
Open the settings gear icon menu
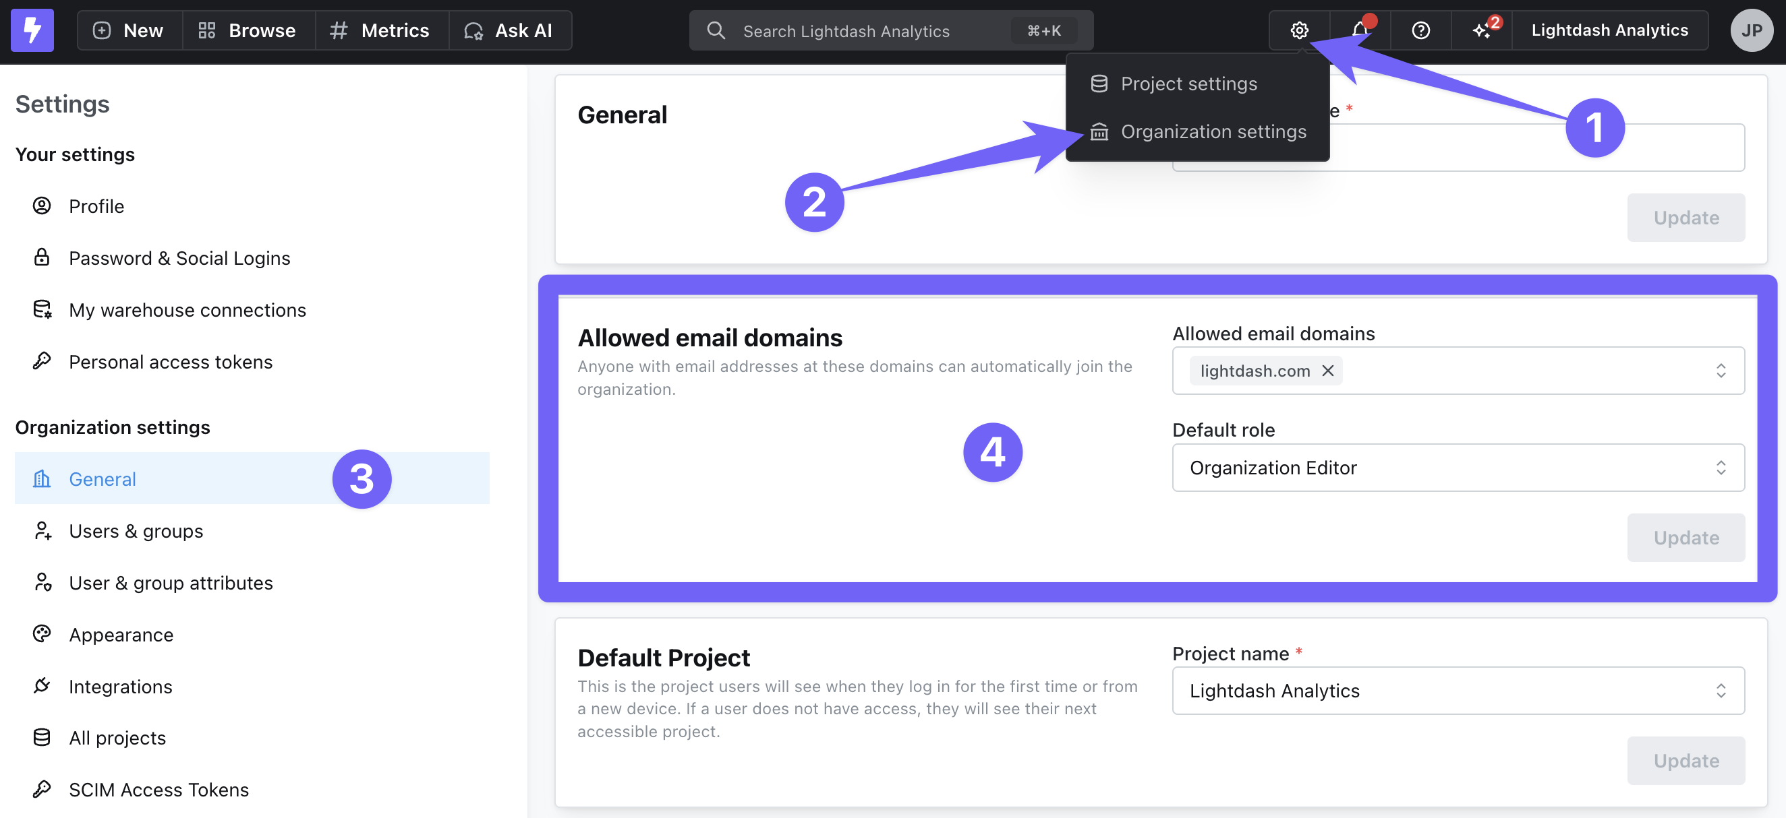(x=1298, y=30)
